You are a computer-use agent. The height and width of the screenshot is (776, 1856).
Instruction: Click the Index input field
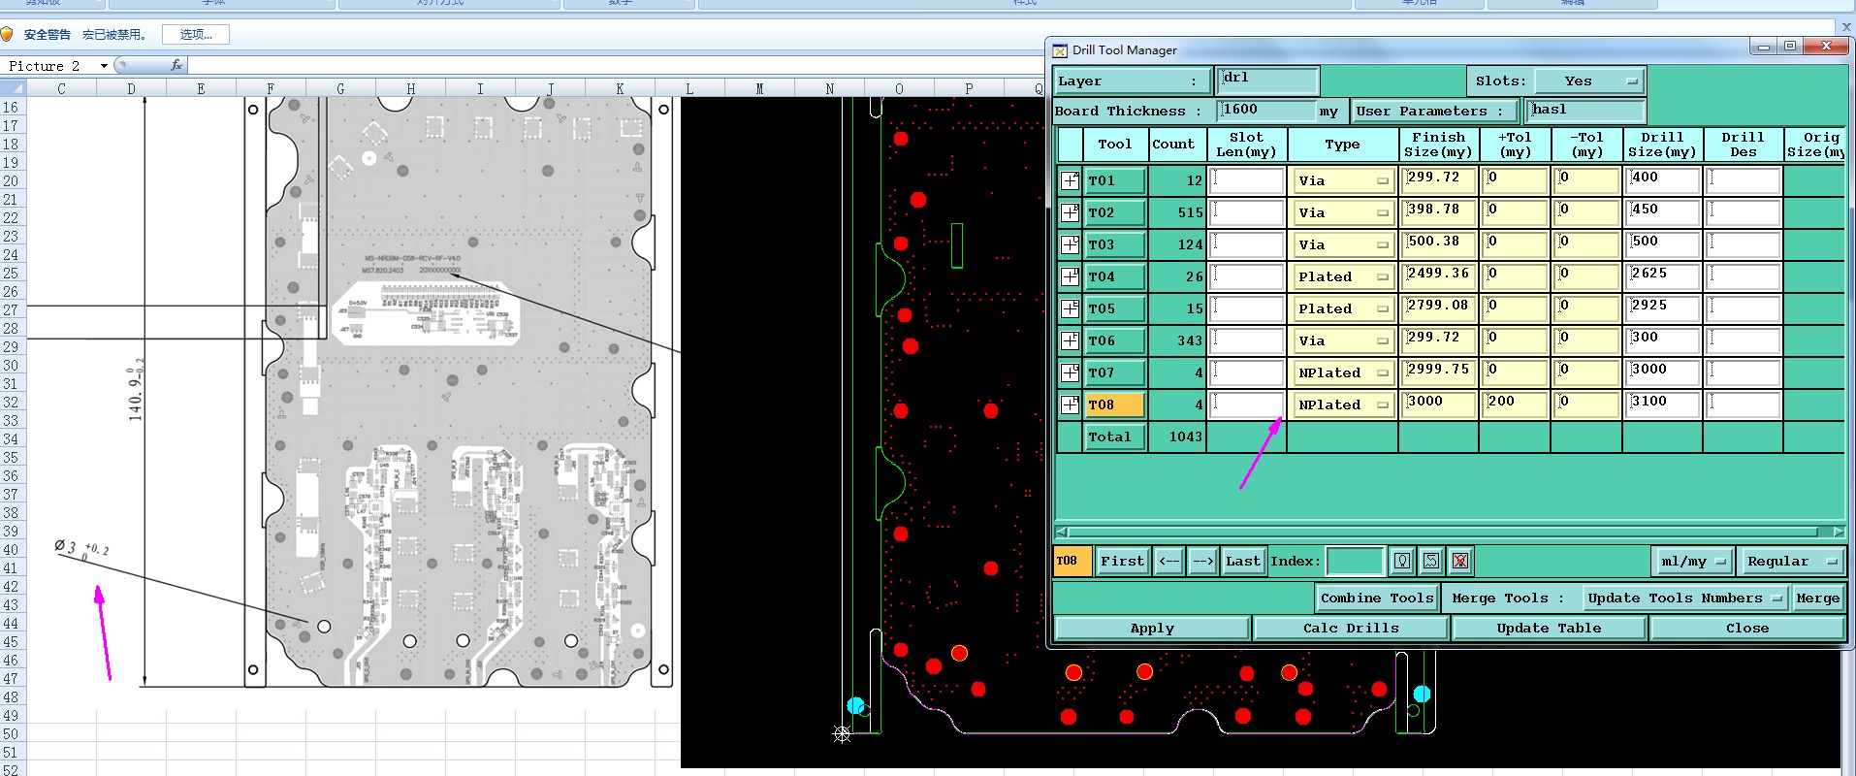point(1355,561)
